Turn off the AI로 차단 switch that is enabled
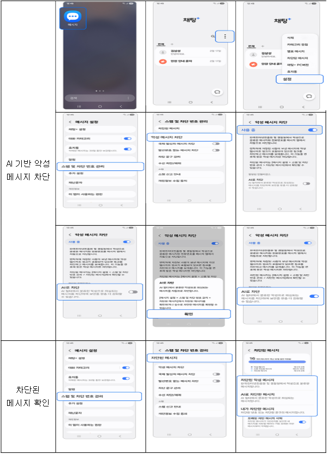The height and width of the screenshot is (454, 328). coord(314,296)
